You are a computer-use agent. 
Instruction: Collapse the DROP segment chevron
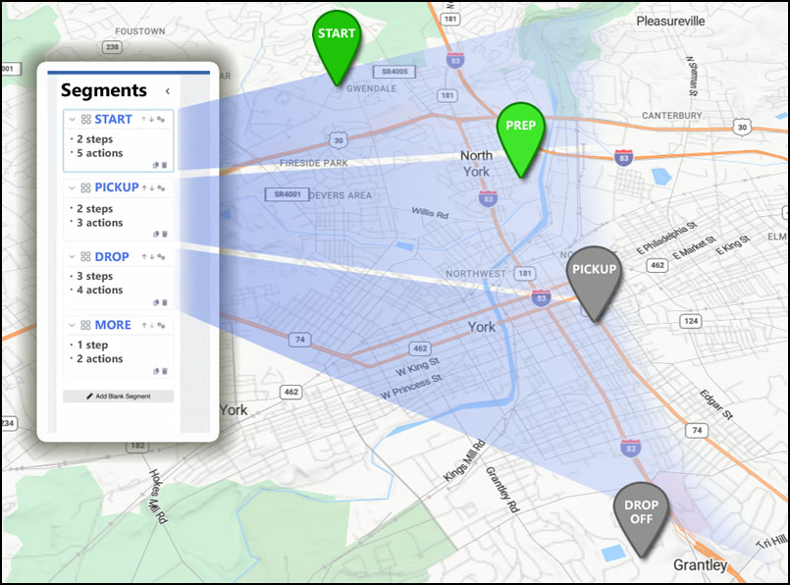pos(72,257)
